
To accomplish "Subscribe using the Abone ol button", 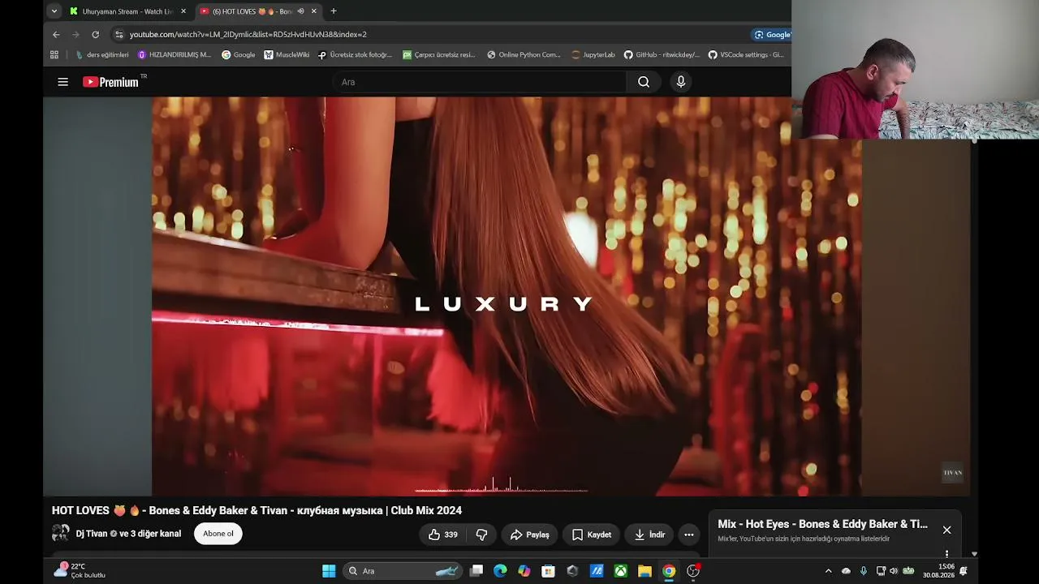I will (218, 534).
